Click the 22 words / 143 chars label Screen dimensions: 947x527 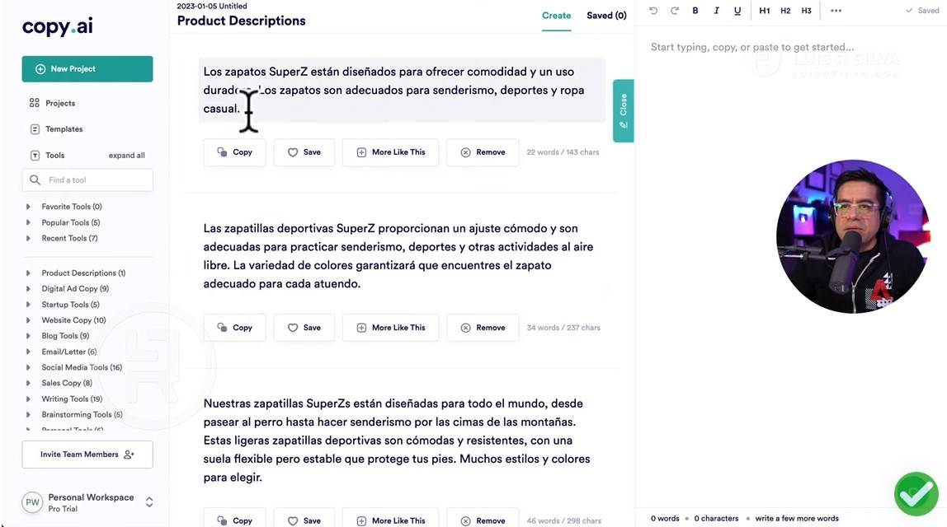[563, 152]
